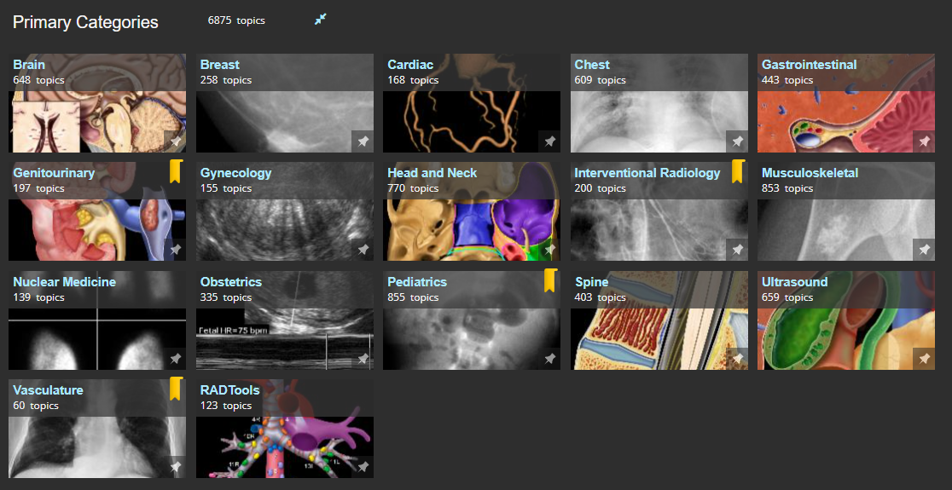
Task: Remove the Pediatrics bookmark flag
Action: coord(550,280)
